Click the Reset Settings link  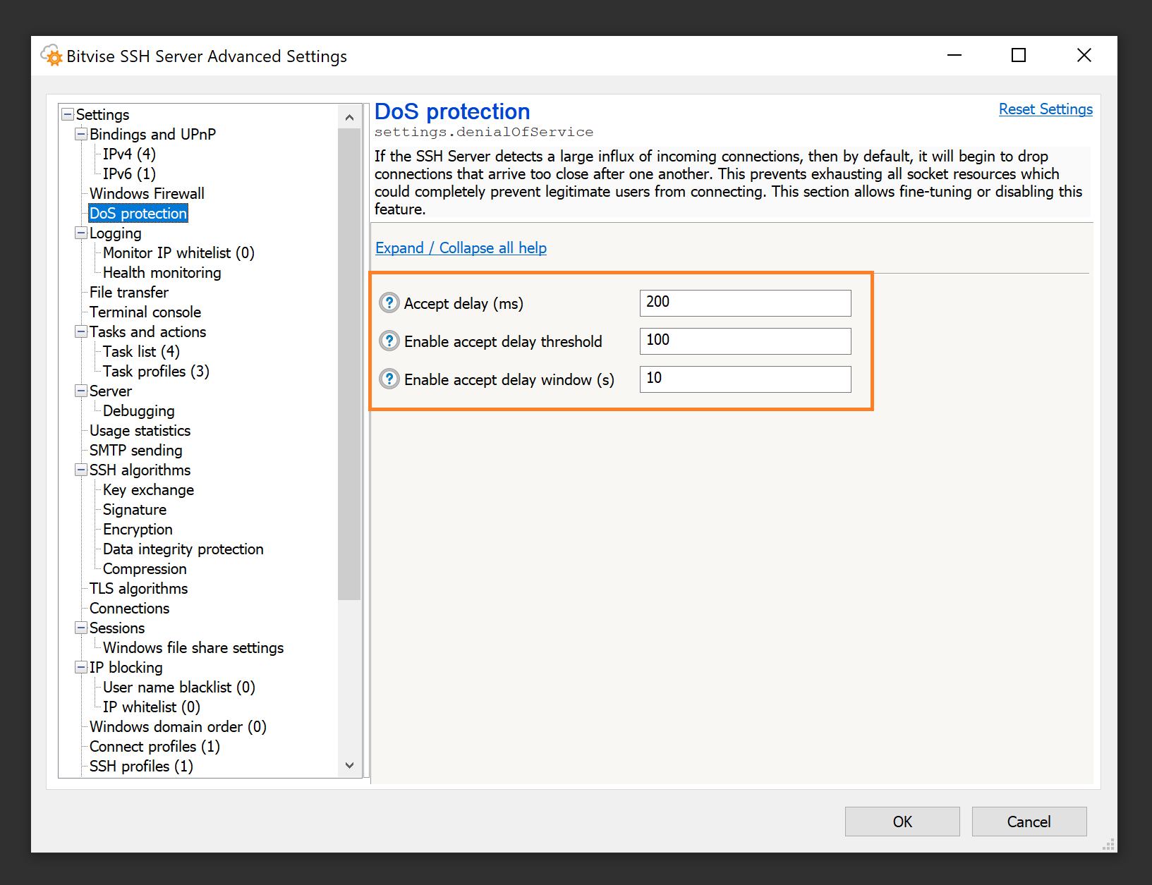pyautogui.click(x=1045, y=109)
